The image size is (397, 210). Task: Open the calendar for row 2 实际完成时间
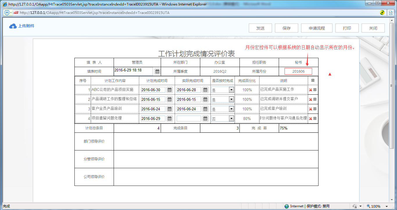coord(205,99)
